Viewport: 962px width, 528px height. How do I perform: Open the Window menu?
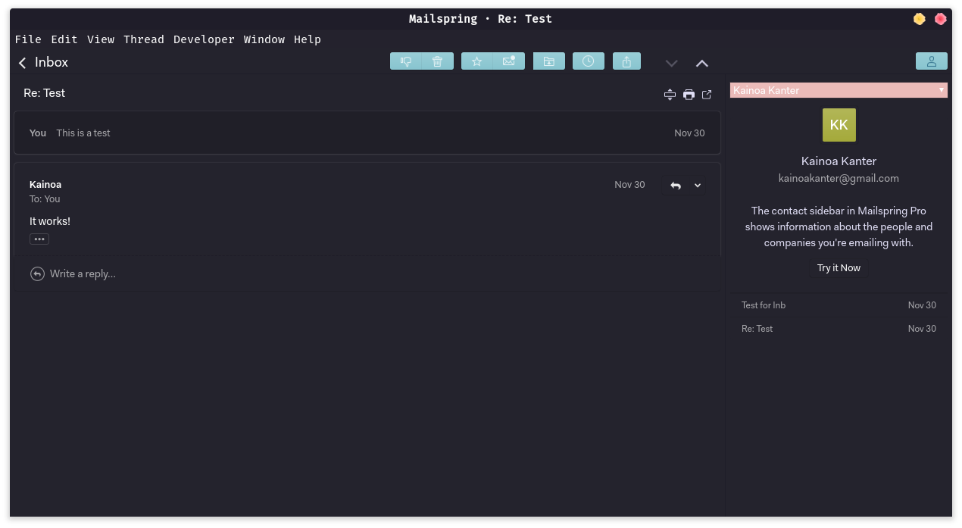coord(264,39)
